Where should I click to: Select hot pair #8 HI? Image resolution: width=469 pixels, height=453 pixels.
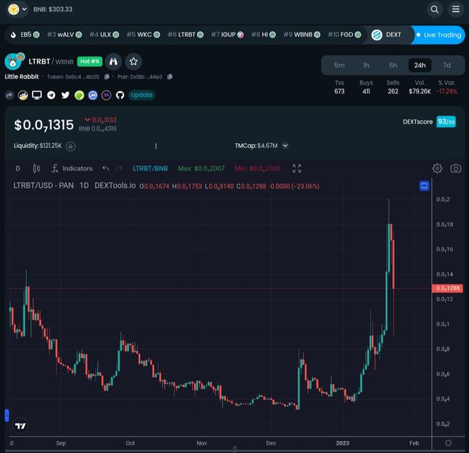tap(264, 35)
